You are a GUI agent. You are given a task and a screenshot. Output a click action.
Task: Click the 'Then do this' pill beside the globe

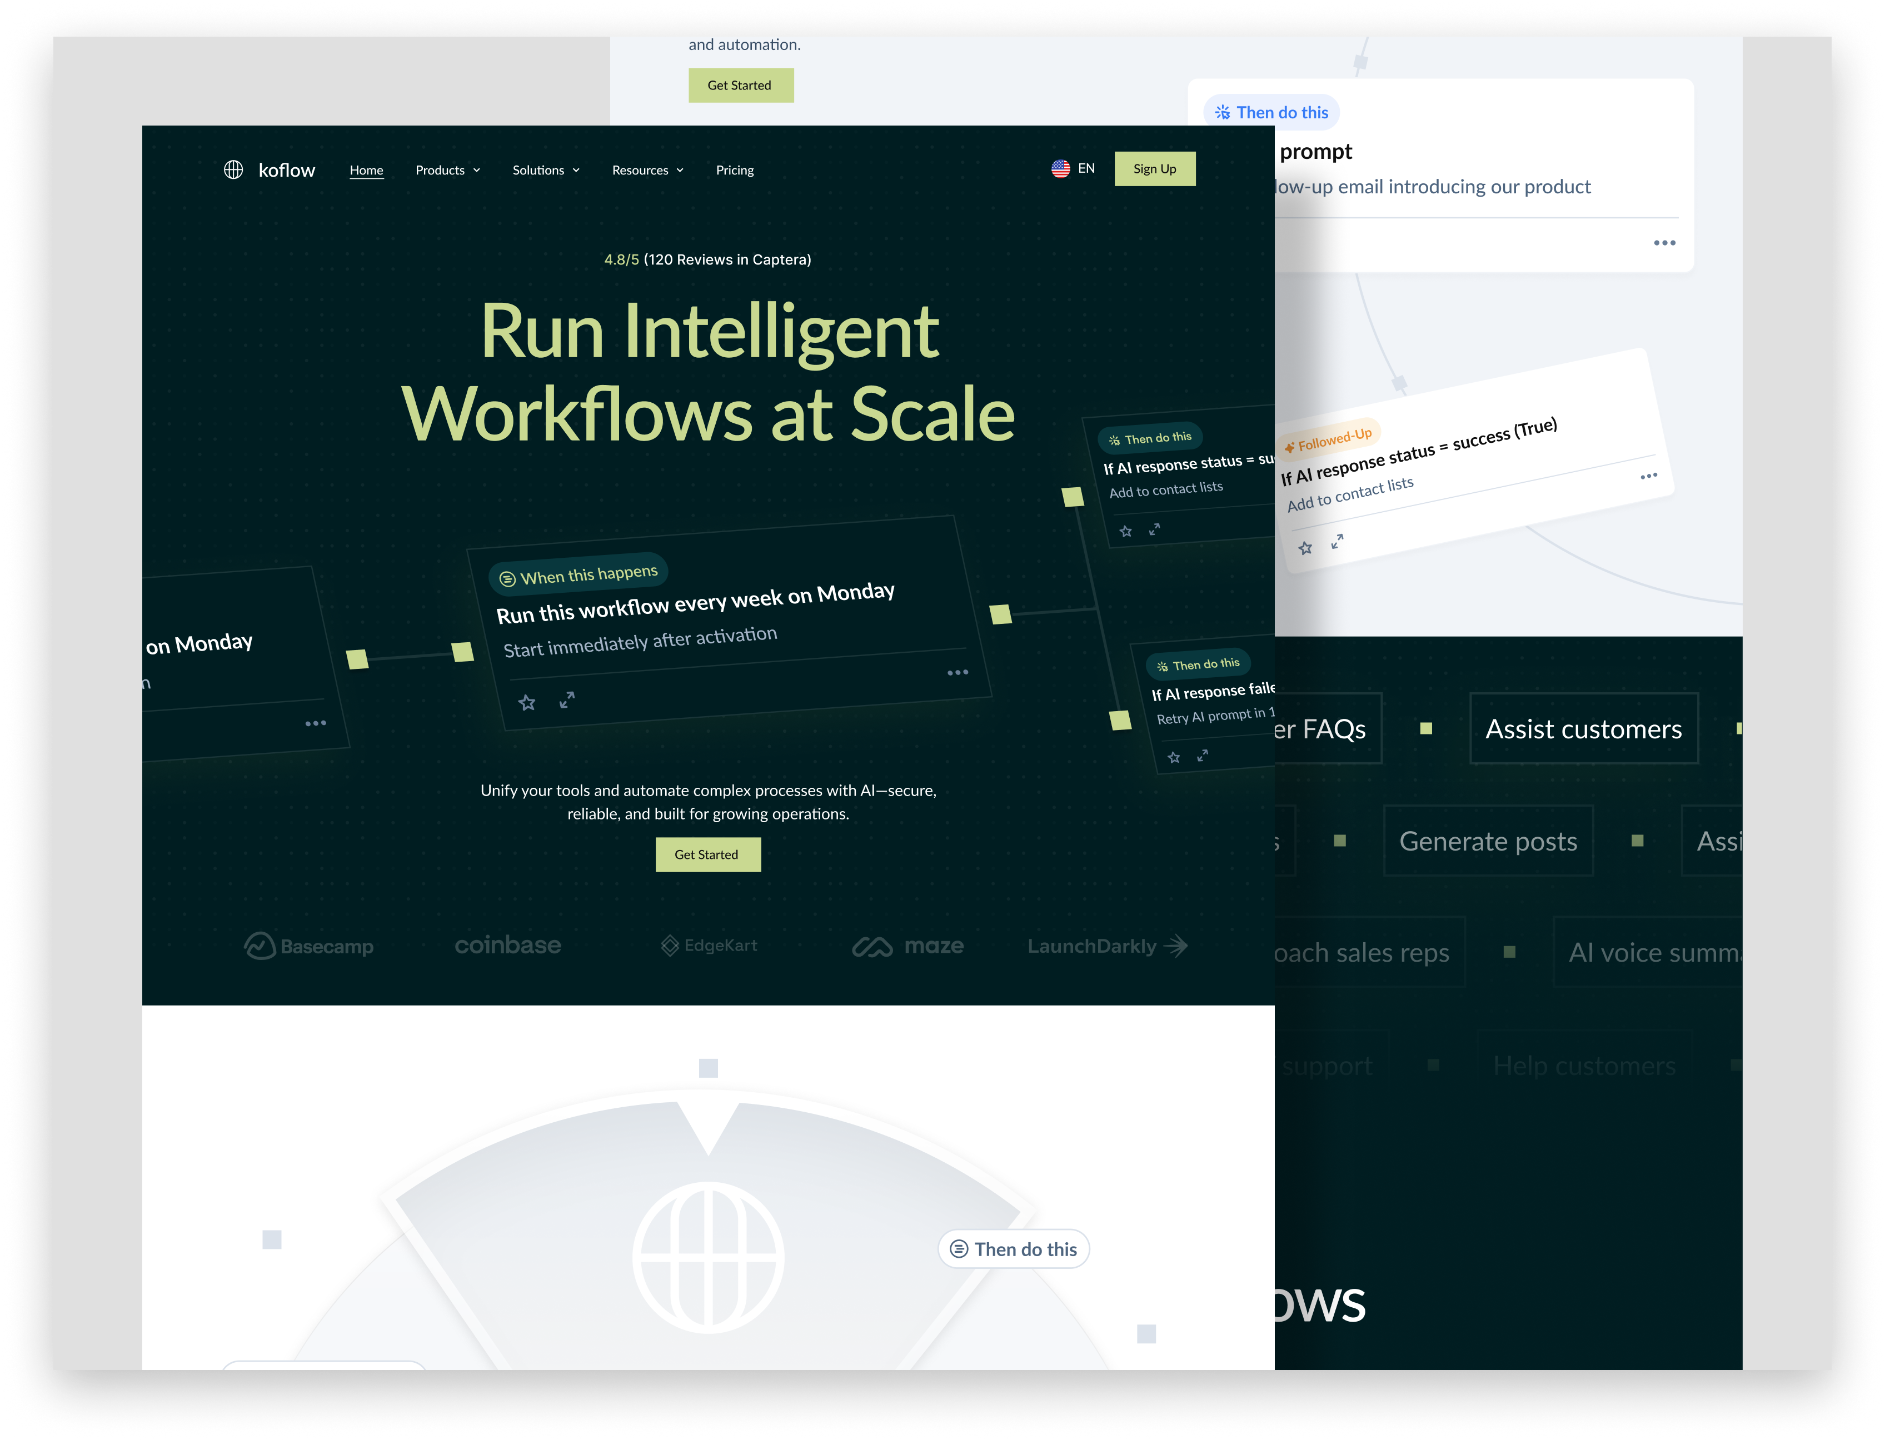click(x=1014, y=1249)
